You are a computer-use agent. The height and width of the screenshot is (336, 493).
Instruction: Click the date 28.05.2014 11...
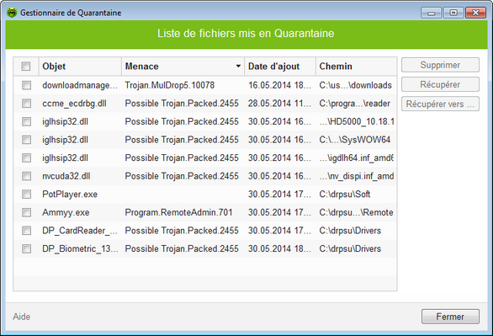pos(279,104)
